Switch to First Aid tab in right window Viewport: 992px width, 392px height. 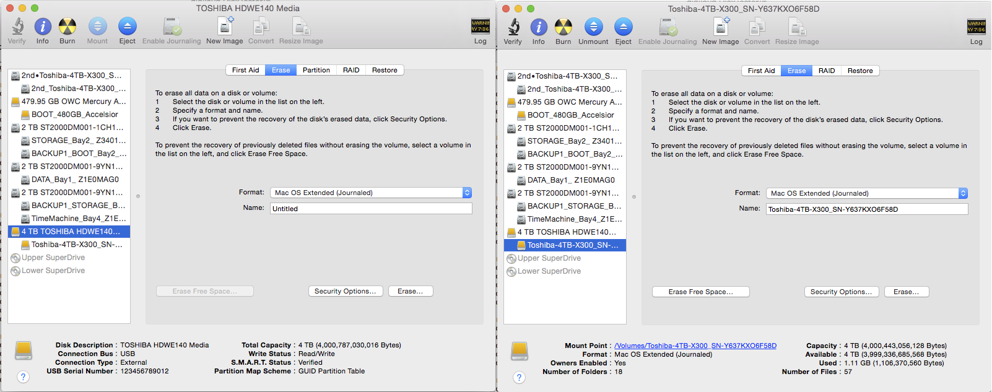761,71
